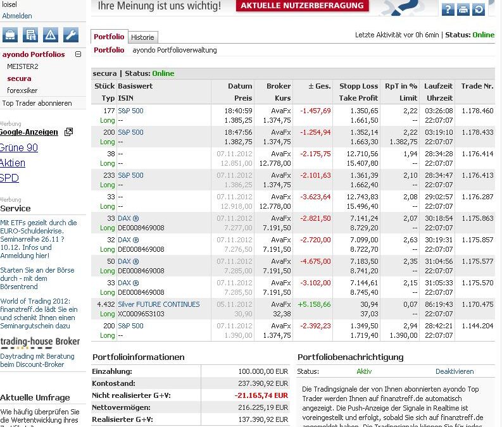Open the document list icon
Screen dimensions: 502x427
[x=30, y=35]
